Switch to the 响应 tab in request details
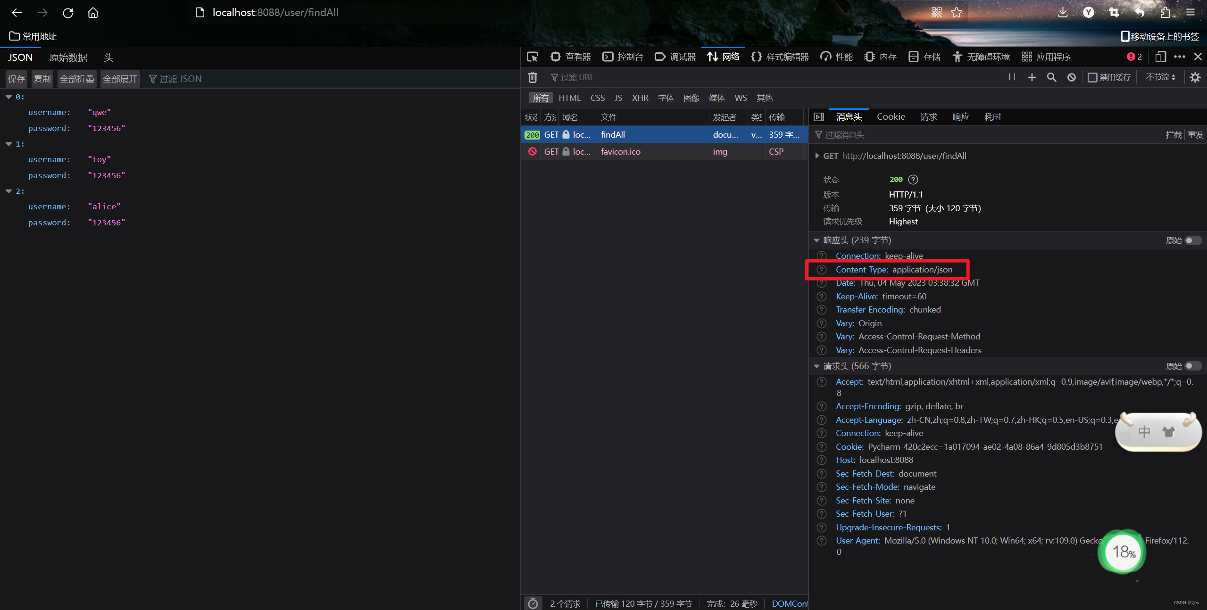This screenshot has height=610, width=1207. (961, 117)
